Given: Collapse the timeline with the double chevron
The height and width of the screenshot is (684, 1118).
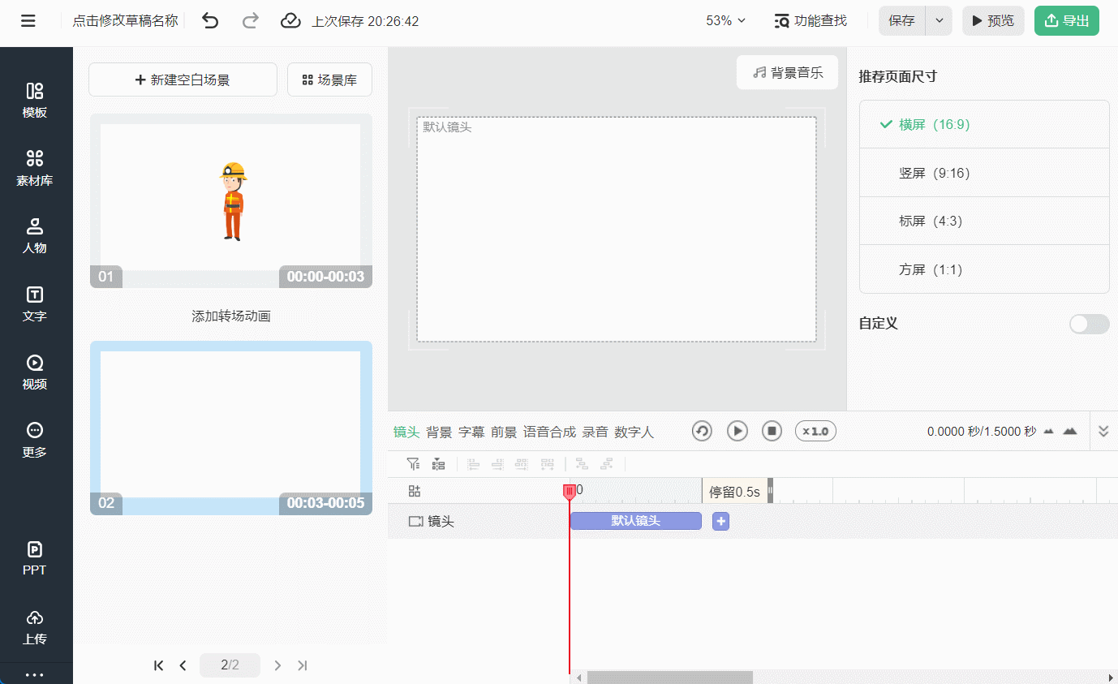Looking at the screenshot, I should point(1103,431).
